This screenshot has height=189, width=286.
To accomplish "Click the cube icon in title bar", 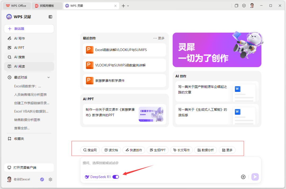I will click(244, 6).
